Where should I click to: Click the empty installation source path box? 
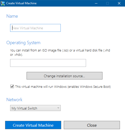click(48, 63)
